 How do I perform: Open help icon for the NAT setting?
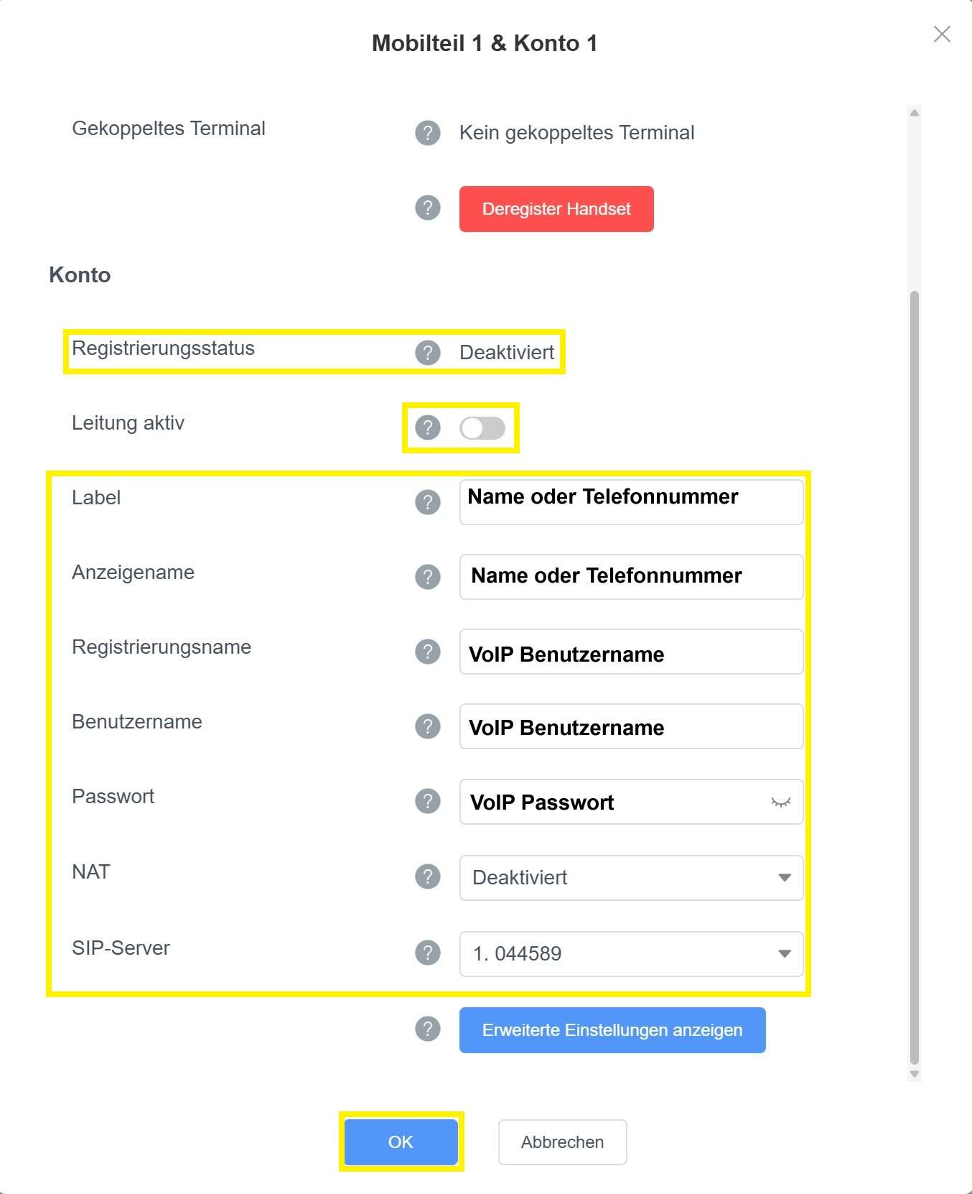[x=428, y=876]
